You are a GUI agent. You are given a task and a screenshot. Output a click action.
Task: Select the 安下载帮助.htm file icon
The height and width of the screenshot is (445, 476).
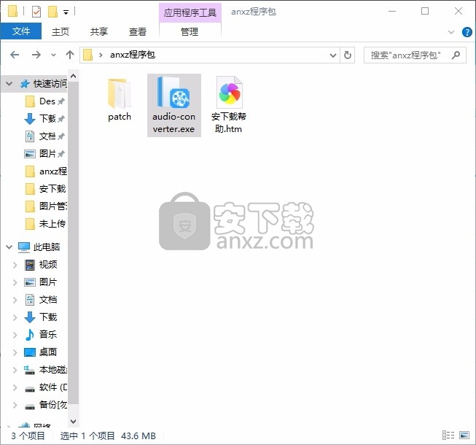pos(230,93)
